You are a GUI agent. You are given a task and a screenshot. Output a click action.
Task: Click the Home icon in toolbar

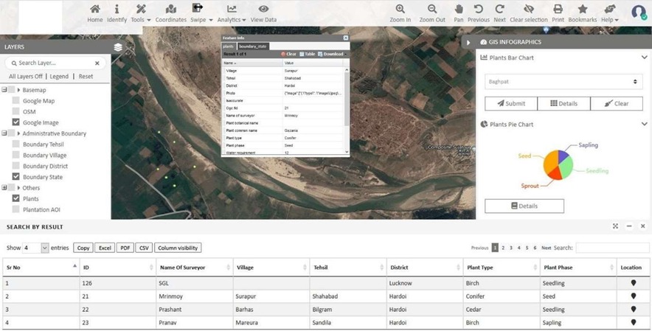click(95, 10)
